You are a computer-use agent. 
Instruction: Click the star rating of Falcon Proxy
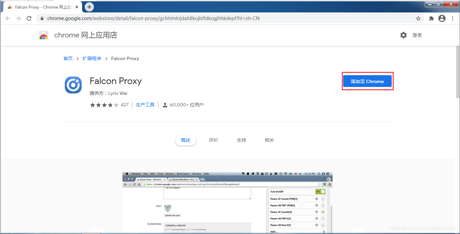click(104, 105)
